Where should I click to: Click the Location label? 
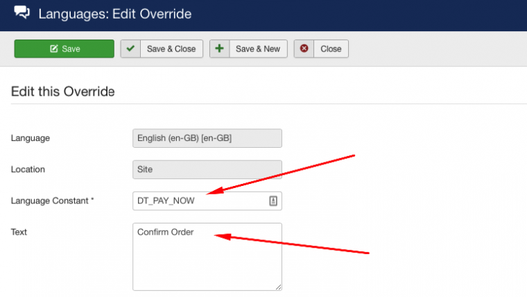click(x=28, y=169)
